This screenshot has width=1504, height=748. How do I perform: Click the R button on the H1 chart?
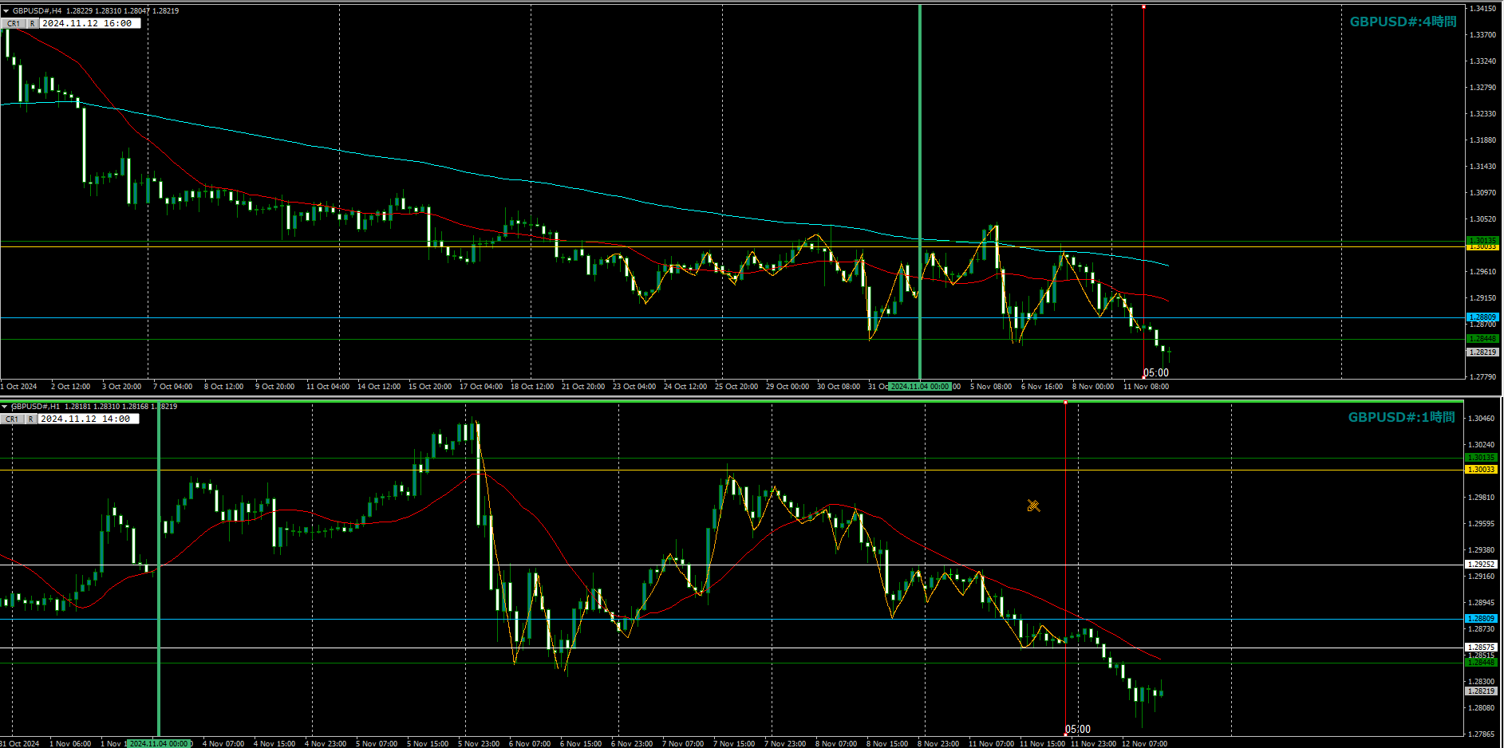(31, 419)
